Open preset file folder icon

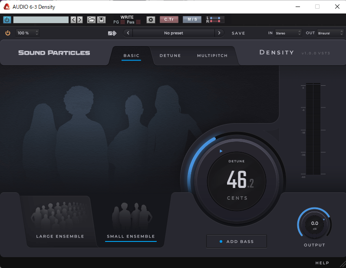click(91, 20)
